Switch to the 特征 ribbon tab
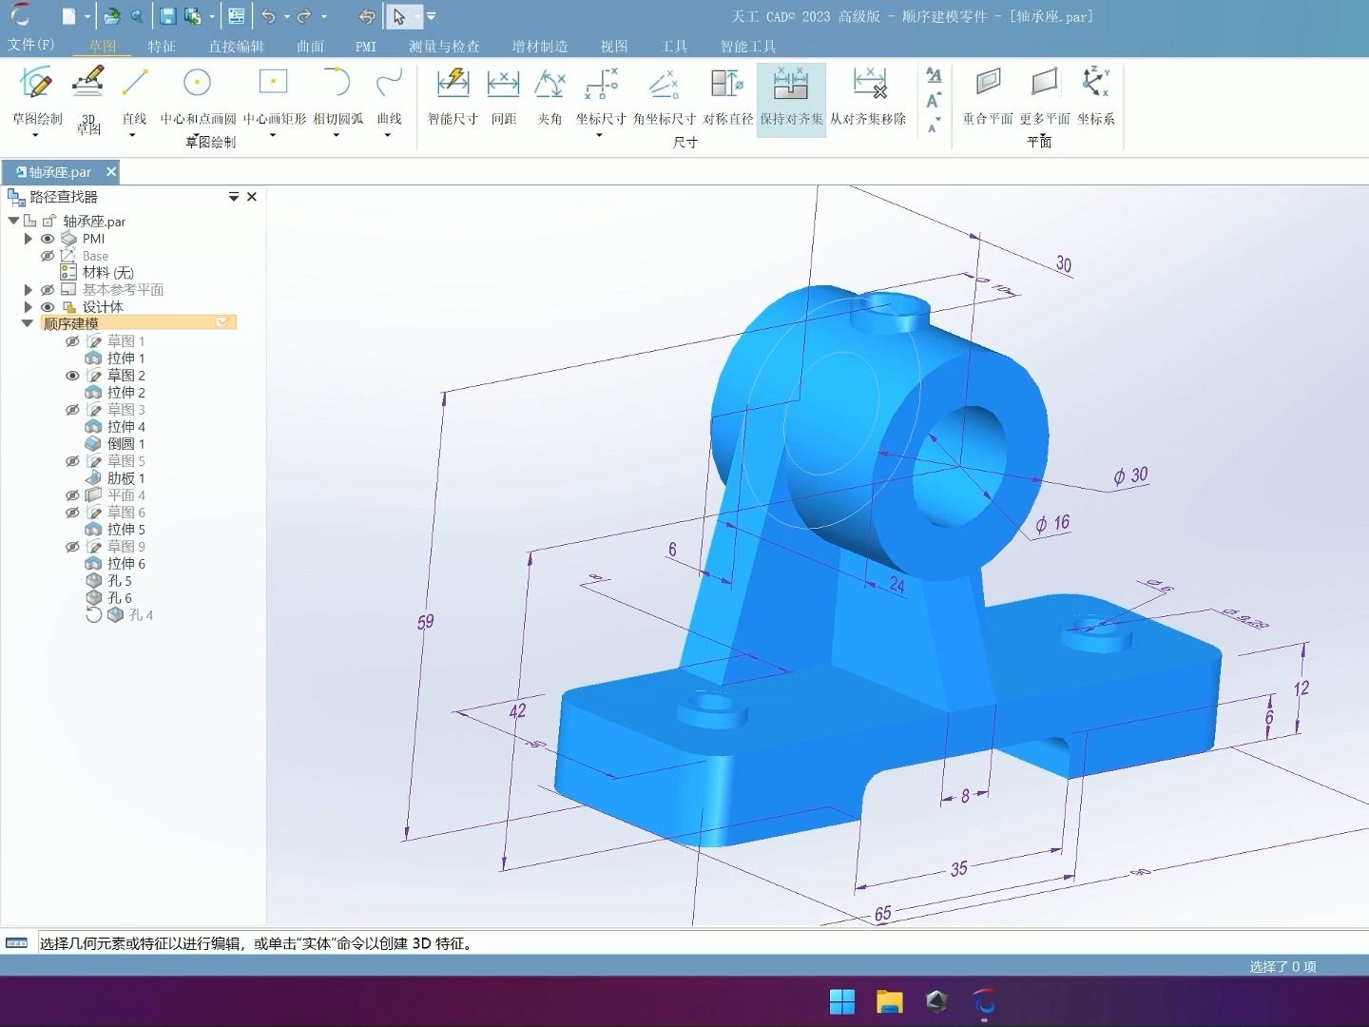 162,46
